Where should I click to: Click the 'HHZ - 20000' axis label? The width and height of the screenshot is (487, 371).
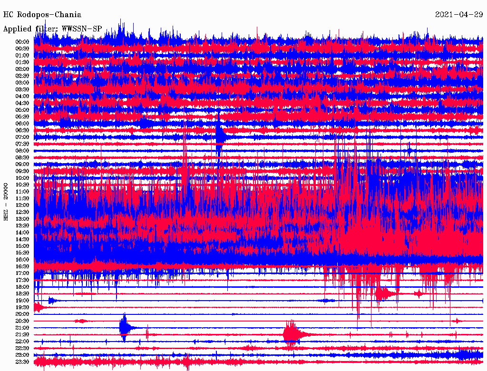pyautogui.click(x=6, y=202)
